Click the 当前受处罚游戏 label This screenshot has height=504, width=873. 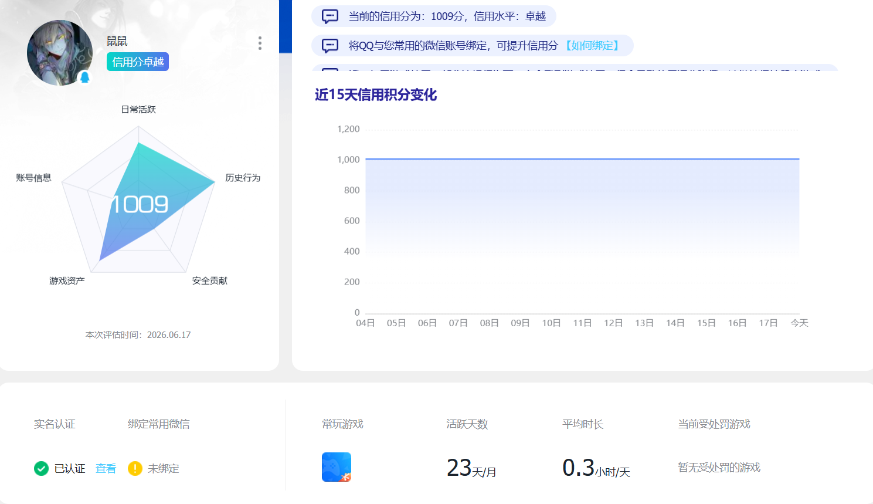tap(714, 424)
